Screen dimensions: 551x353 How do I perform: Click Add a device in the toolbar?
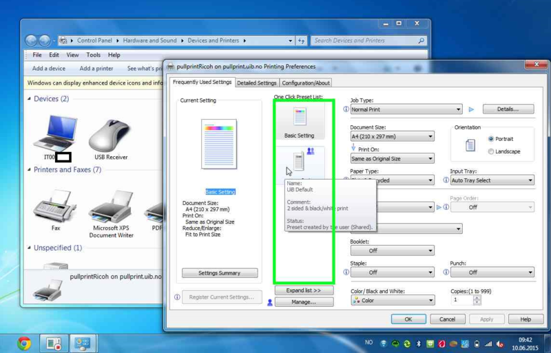coord(49,69)
